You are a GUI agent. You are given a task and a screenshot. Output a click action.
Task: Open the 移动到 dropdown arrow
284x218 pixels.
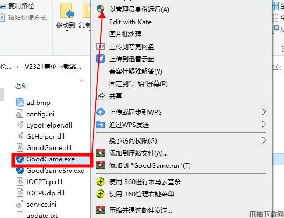pyautogui.click(x=67, y=30)
